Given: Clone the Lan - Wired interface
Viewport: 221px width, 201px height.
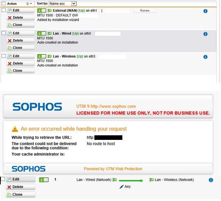Looking at the screenshot, I should coord(21,48).
